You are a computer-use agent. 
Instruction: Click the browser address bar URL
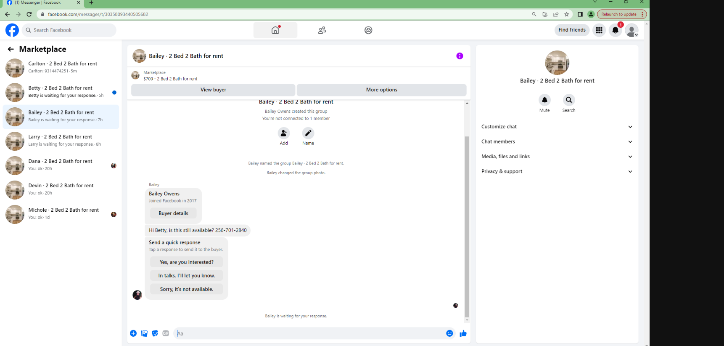tap(98, 14)
